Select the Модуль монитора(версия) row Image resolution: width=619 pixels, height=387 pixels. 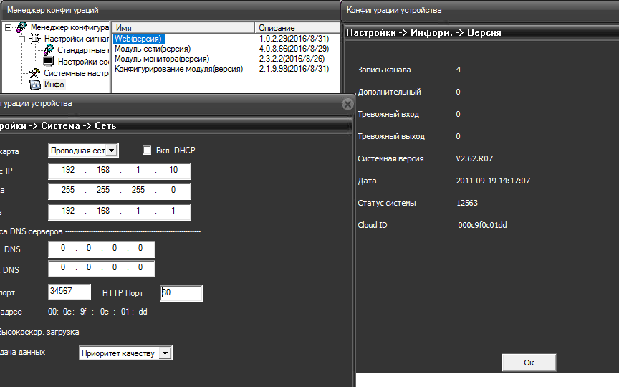click(158, 59)
